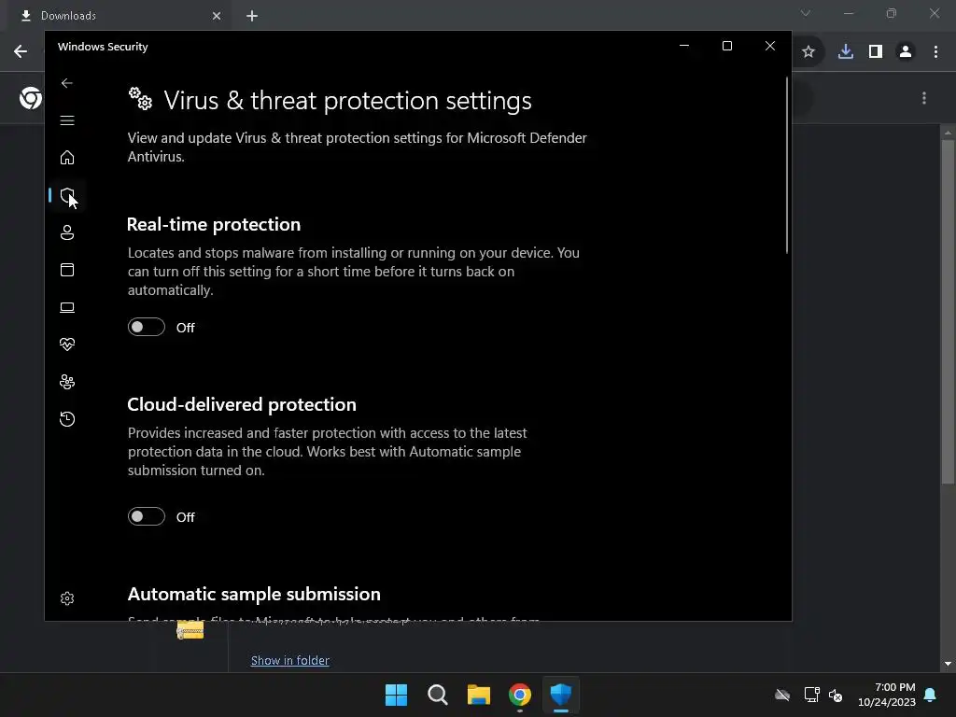The image size is (956, 717).
Task: Open a new tab in Chrome
Action: click(252, 16)
